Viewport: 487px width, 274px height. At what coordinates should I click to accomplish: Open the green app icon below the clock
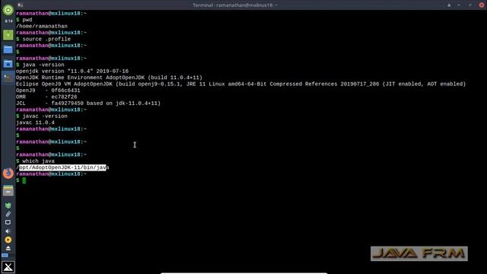point(8,35)
